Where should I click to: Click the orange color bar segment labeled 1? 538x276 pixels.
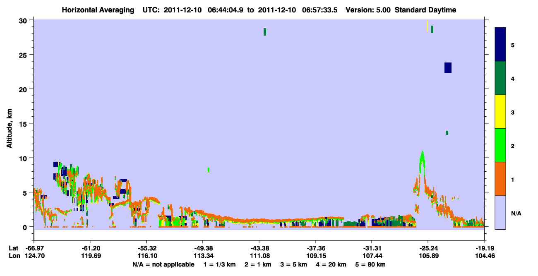pyautogui.click(x=500, y=179)
